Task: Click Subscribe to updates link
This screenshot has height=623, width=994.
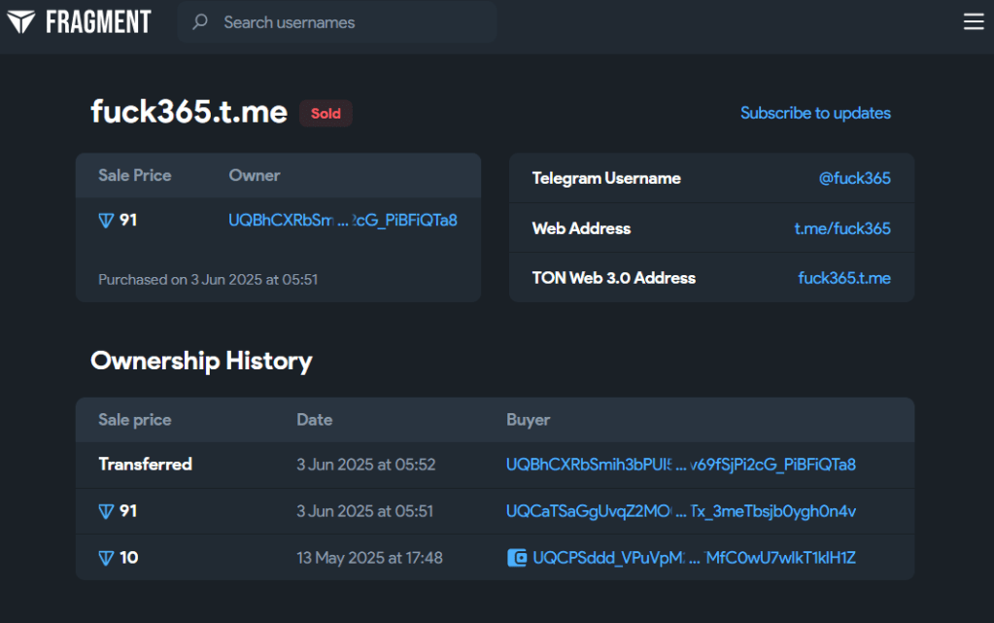Action: click(815, 113)
